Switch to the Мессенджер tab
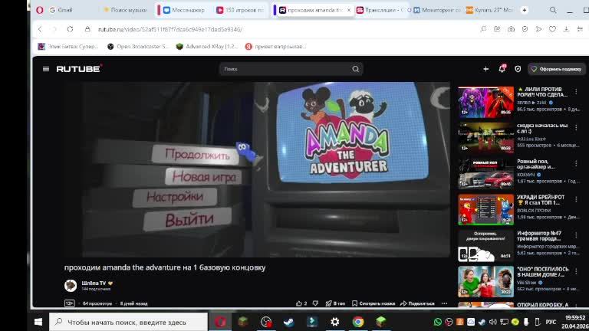The width and height of the screenshot is (589, 331). [x=184, y=10]
